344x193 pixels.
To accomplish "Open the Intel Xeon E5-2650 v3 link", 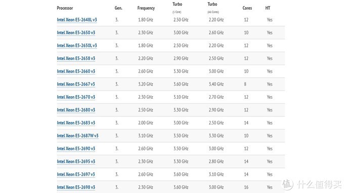I will point(76,33).
